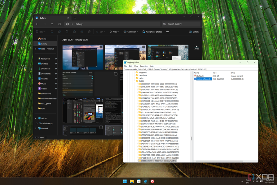Viewport: 277px width, 185px height.
Task: Click Registry Editor horizontal scrollbar in values pane
Action: coord(219,161)
